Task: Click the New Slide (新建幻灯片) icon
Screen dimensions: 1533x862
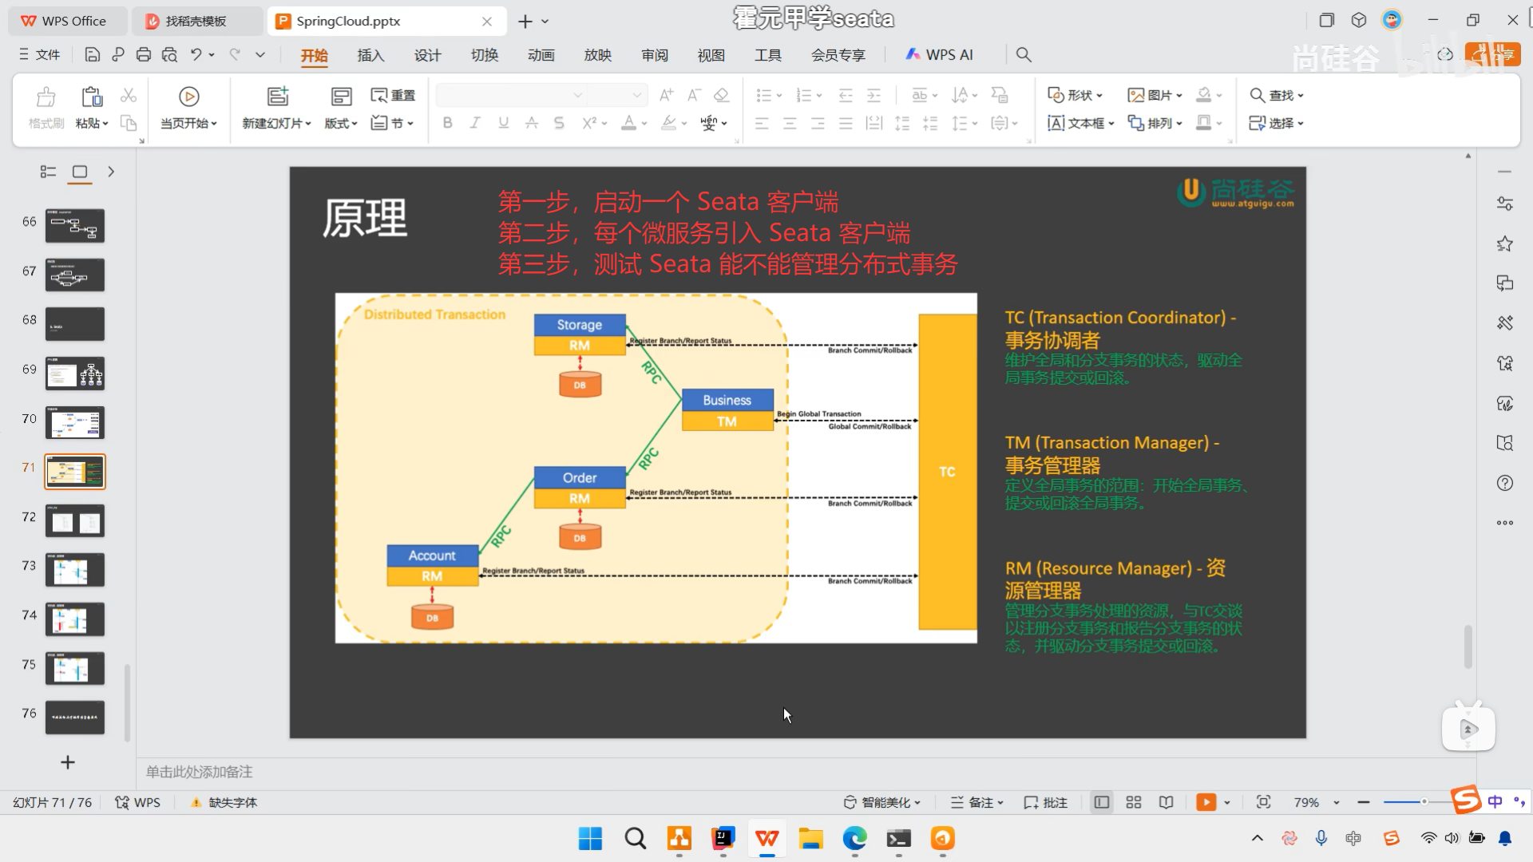Action: 277,97
